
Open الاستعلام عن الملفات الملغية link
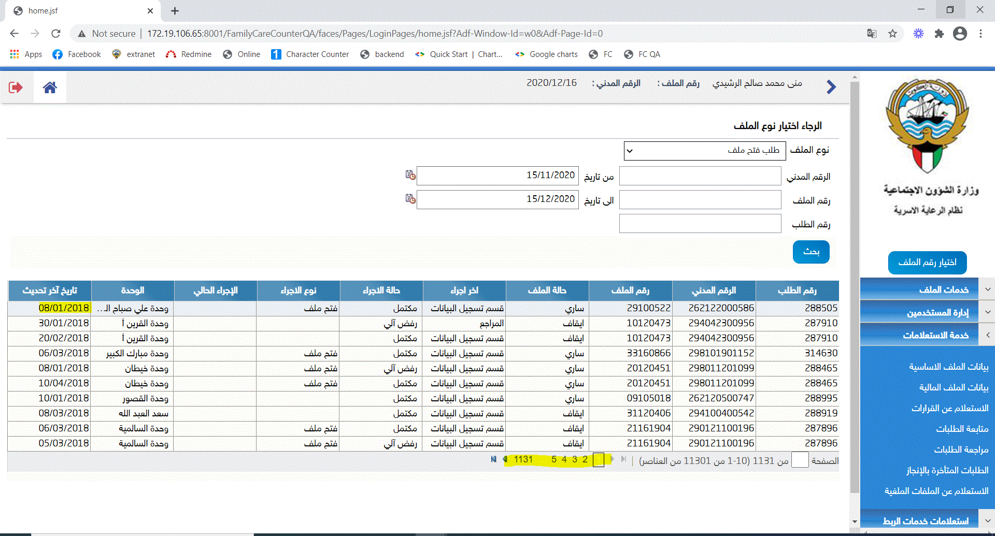(936, 491)
